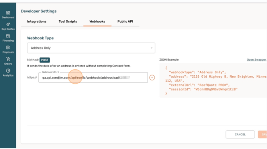The image size is (267, 149).
Task: Switch to the Integrations tab
Action: coord(37,22)
